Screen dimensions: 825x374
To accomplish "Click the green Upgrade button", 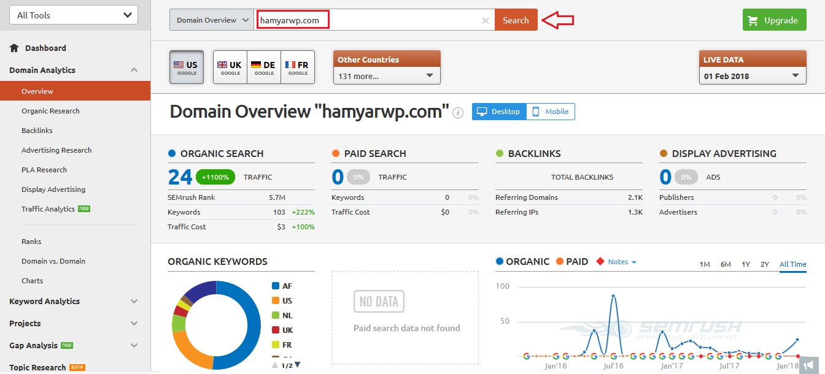I will point(774,20).
